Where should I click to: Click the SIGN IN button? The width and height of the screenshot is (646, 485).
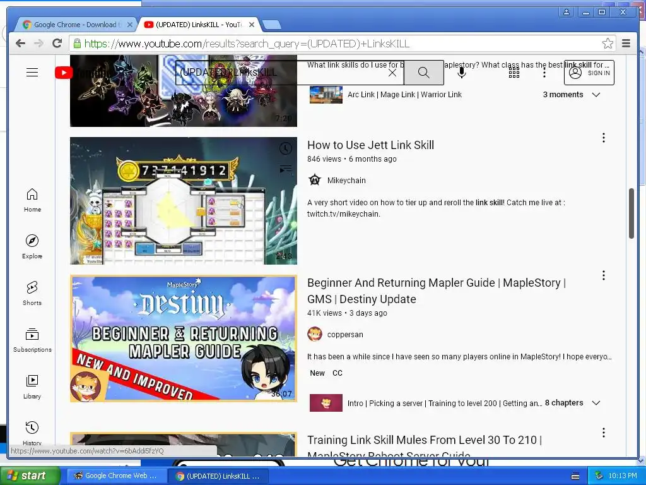click(x=589, y=73)
